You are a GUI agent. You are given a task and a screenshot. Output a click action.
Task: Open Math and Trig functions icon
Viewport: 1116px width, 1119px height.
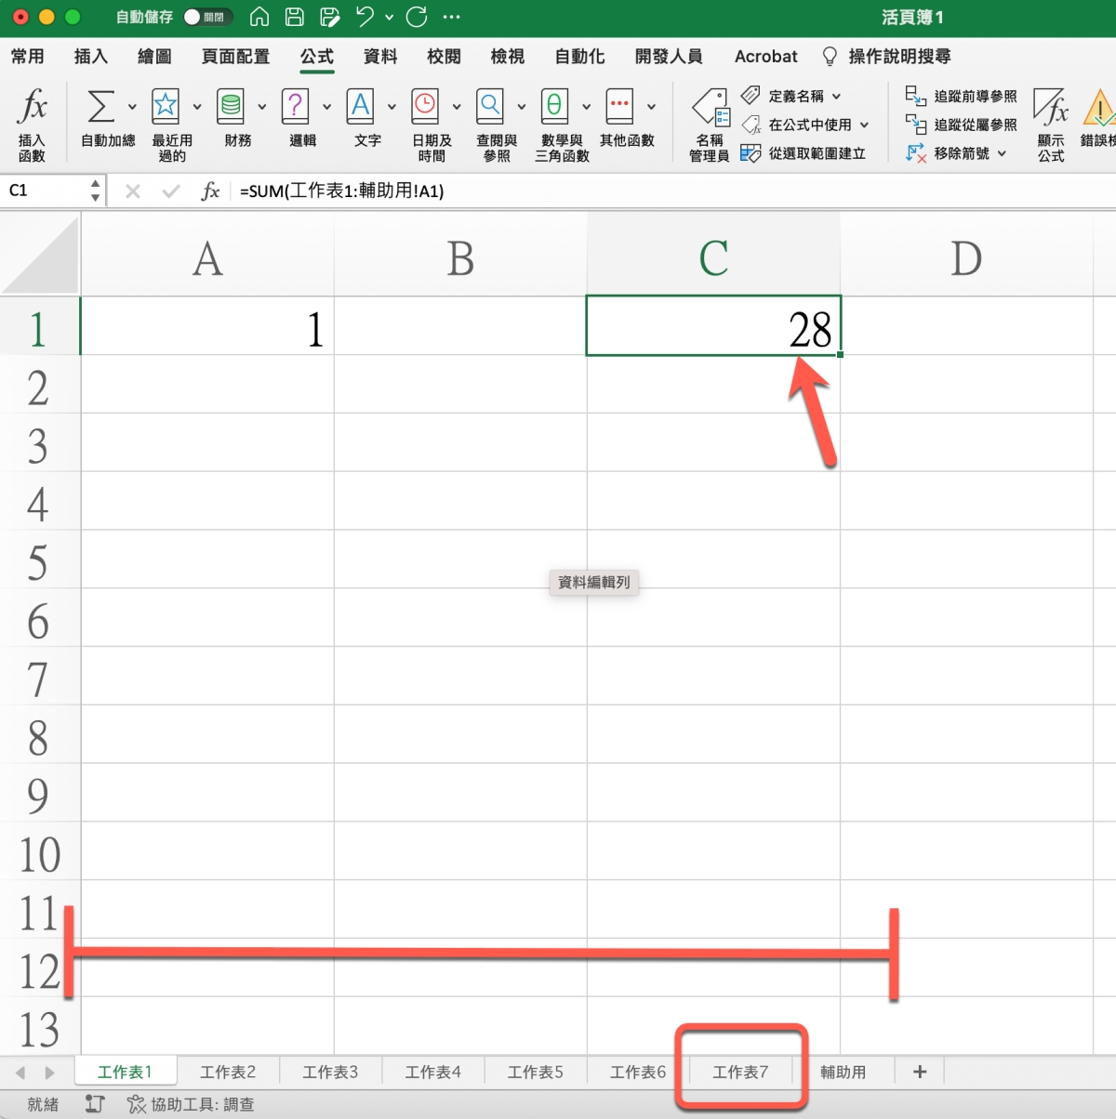click(x=554, y=107)
